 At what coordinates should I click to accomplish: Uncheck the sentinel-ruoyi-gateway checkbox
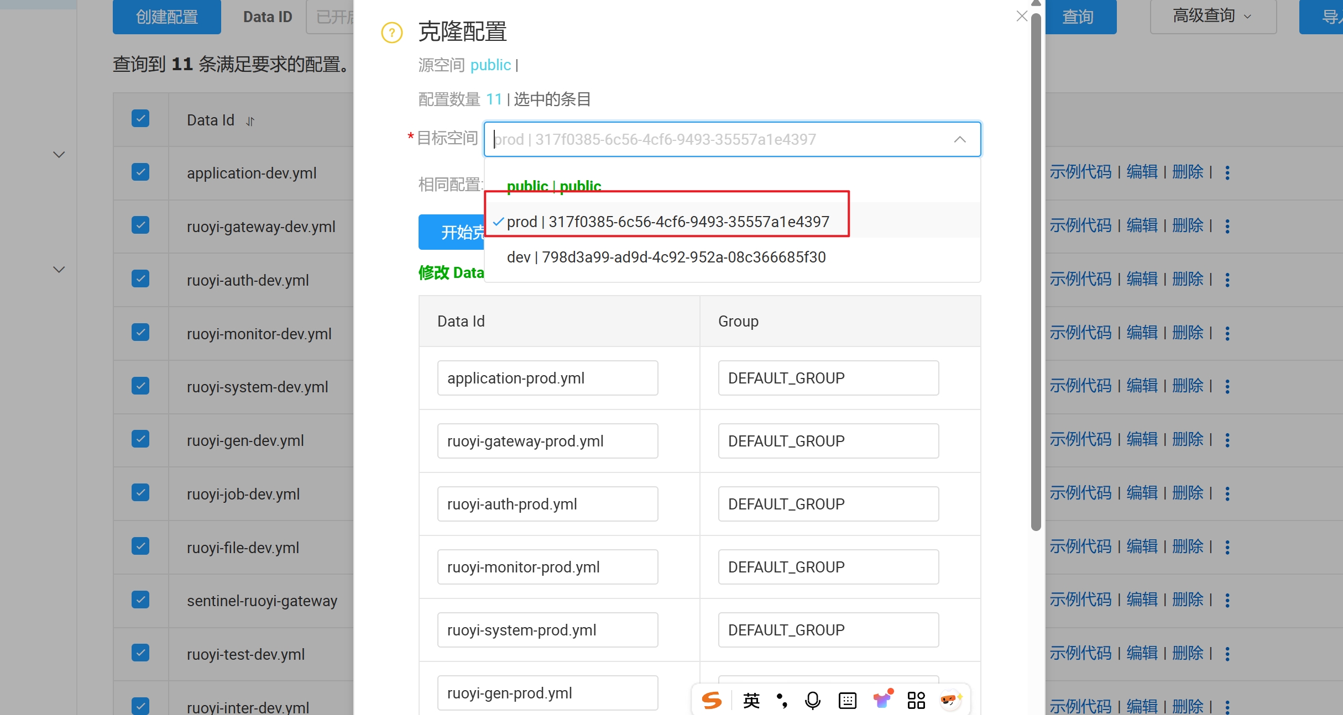tap(140, 600)
